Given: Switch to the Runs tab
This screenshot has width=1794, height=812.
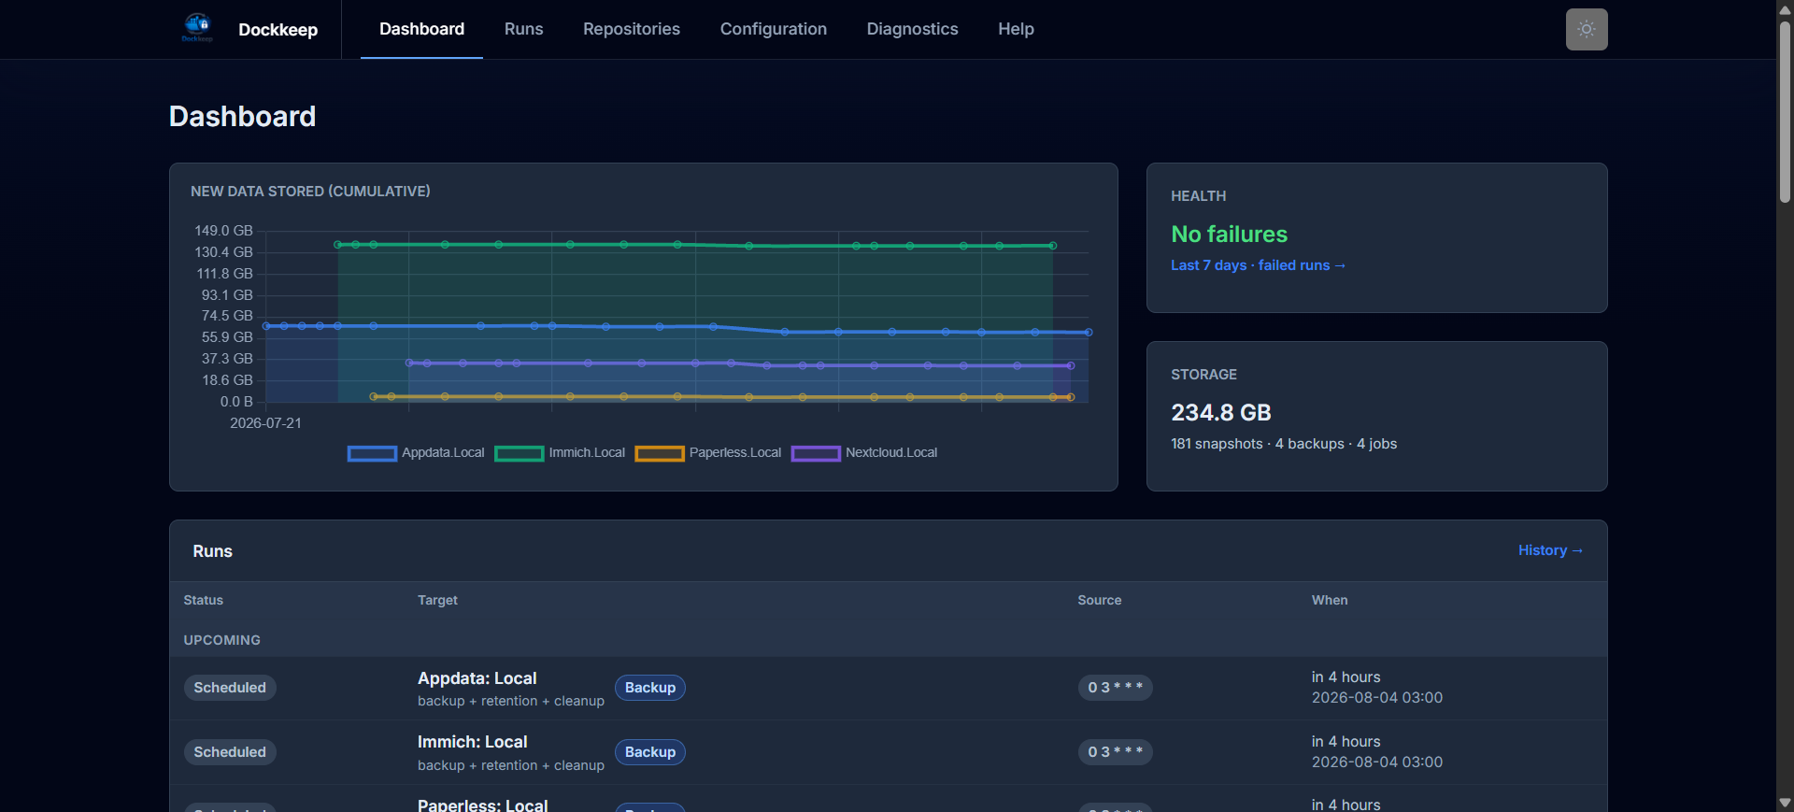Looking at the screenshot, I should [523, 29].
